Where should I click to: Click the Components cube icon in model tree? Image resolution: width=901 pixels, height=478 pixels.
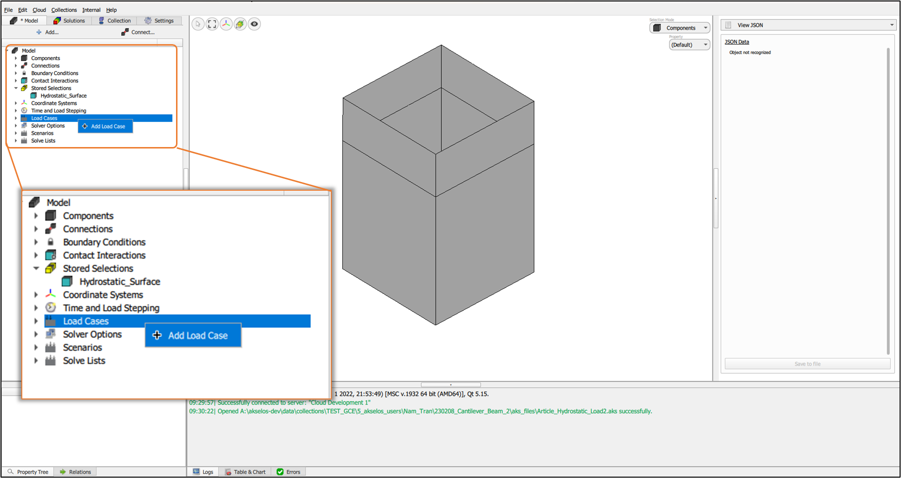click(24, 58)
